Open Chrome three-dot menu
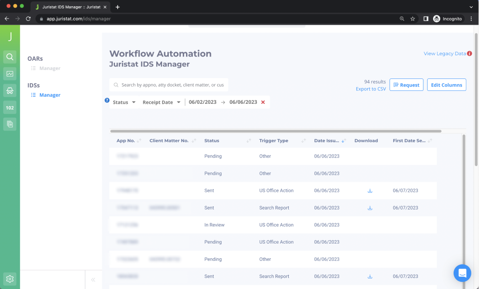The width and height of the screenshot is (479, 289). pos(471,19)
